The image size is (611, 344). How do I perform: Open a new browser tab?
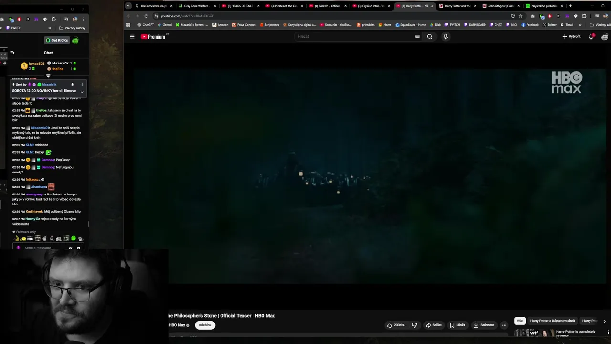click(x=570, y=6)
